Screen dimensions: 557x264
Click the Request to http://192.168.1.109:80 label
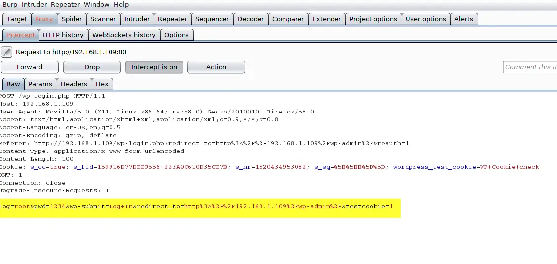(71, 52)
